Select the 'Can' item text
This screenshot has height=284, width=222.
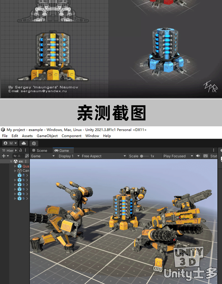point(26,171)
